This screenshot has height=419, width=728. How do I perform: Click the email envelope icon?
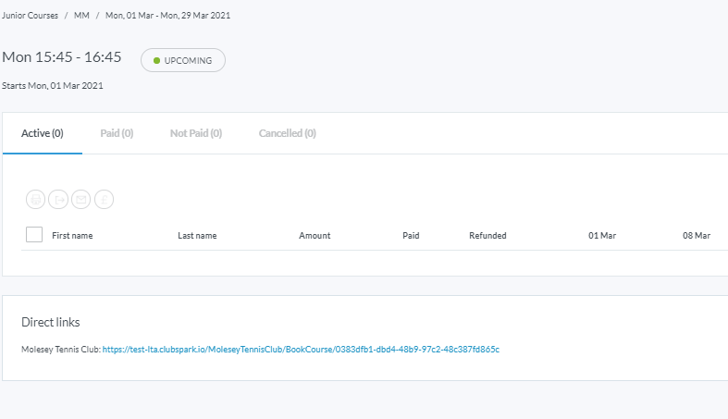[x=81, y=199]
